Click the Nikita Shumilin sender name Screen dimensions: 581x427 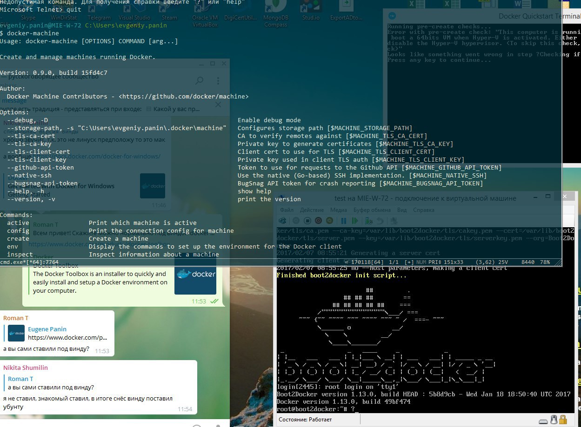[26, 368]
